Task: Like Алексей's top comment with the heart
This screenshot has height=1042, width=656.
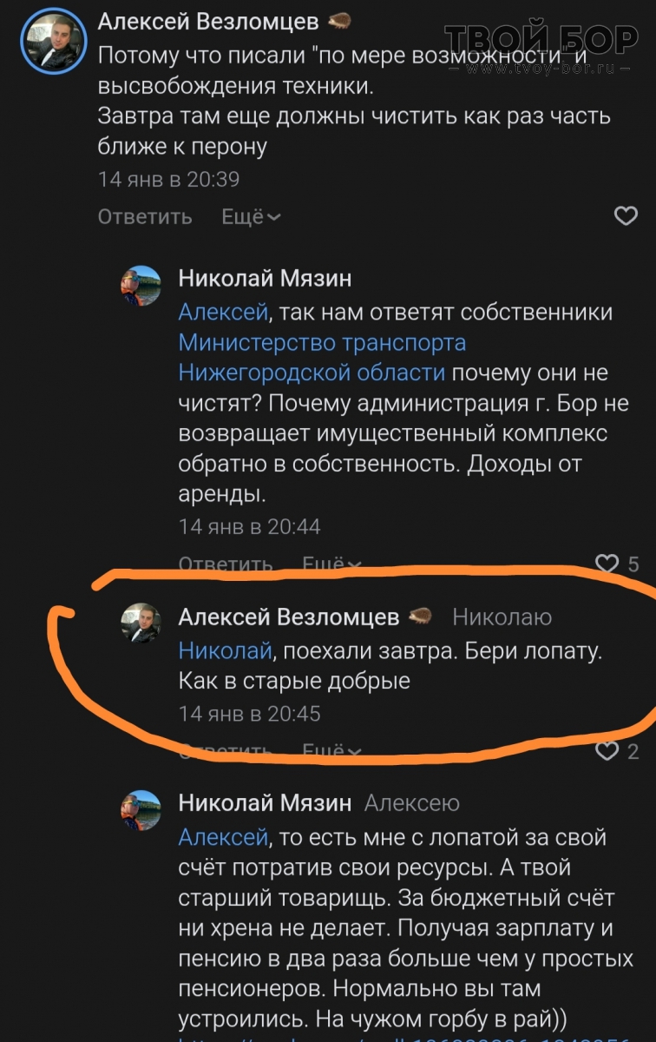Action: tap(626, 216)
